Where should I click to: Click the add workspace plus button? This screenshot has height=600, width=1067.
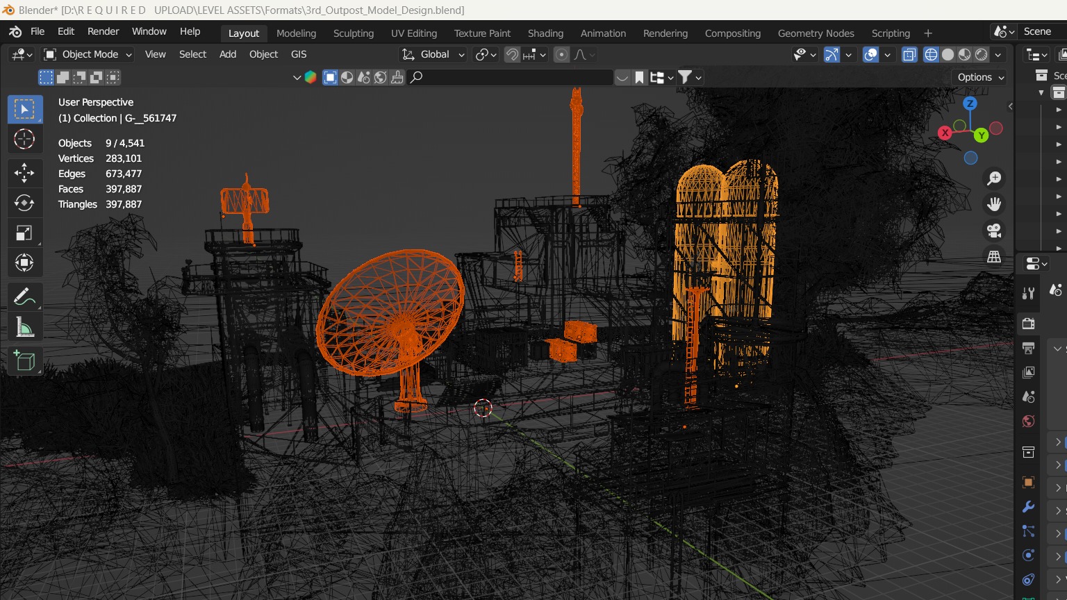(x=928, y=33)
